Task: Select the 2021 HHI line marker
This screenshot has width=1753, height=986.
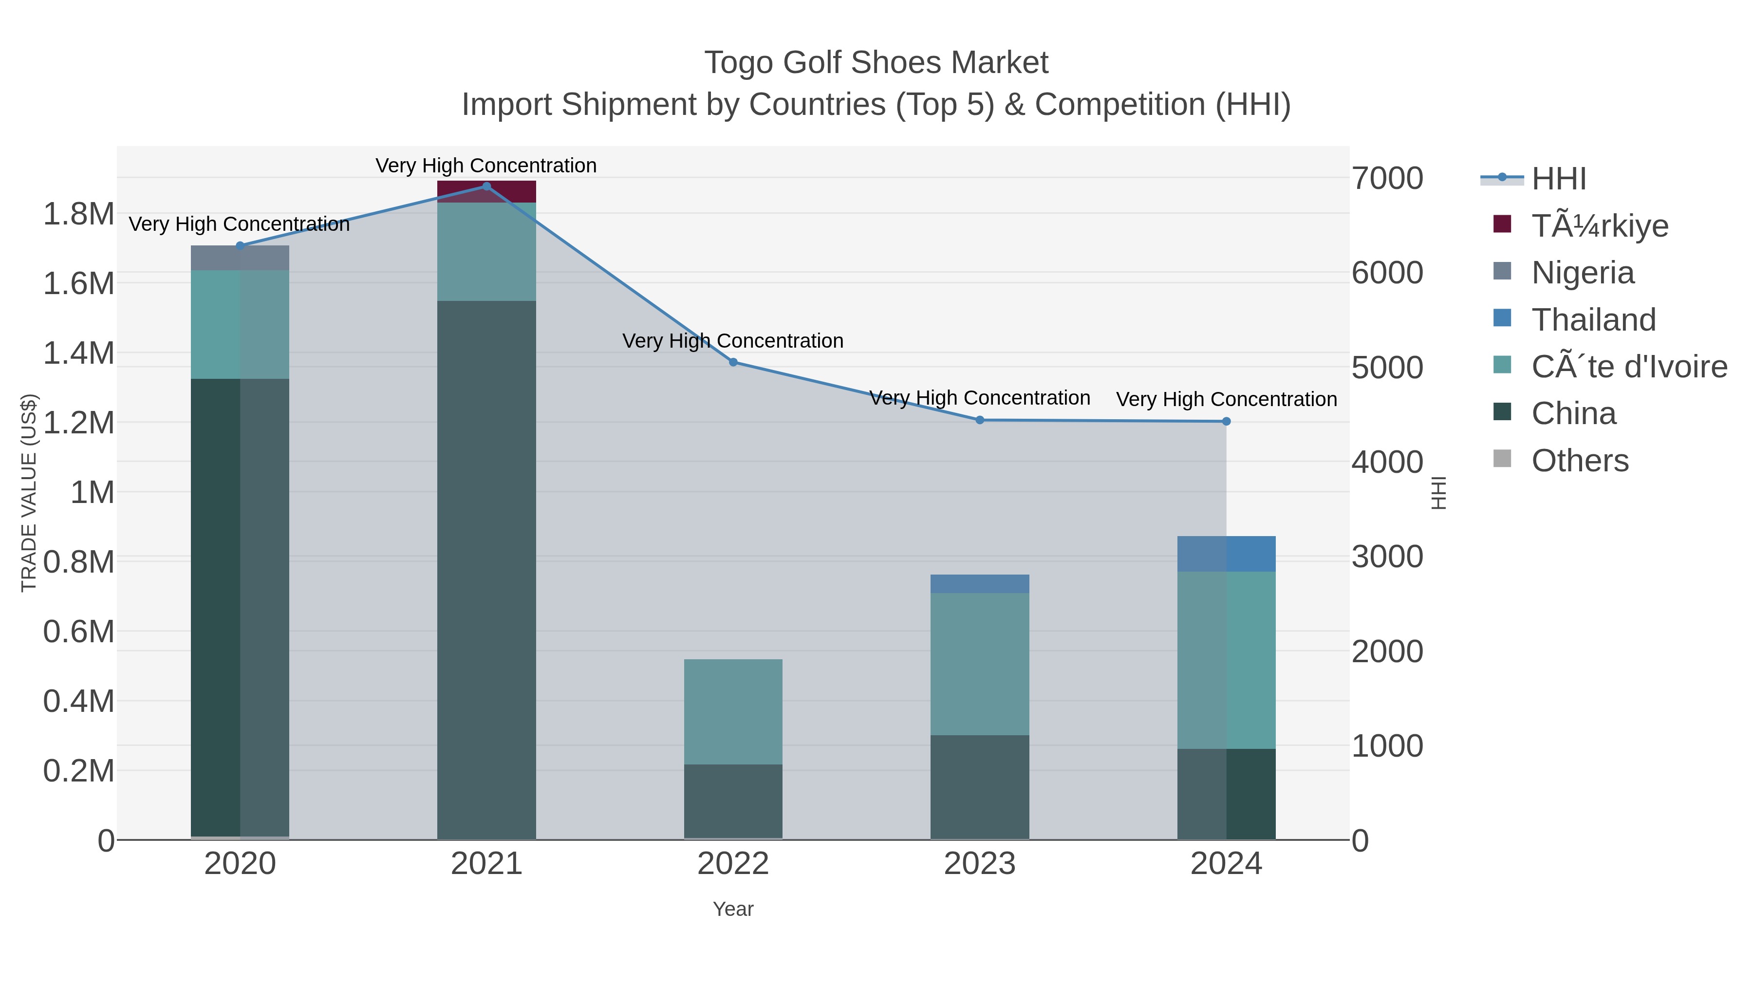Action: pyautogui.click(x=486, y=186)
